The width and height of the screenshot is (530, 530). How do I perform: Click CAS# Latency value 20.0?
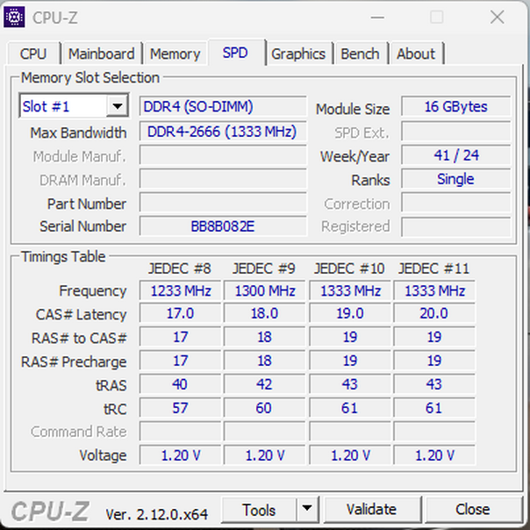tap(434, 313)
